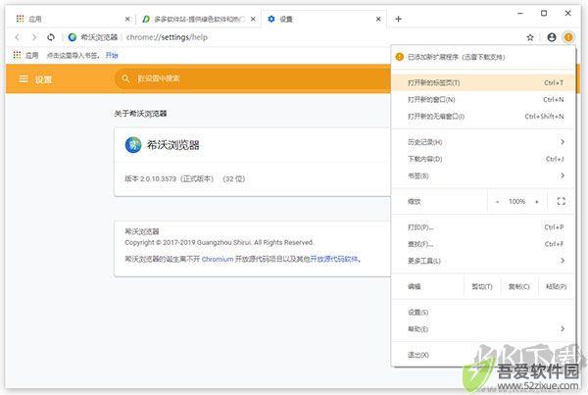588x395 pixels.
Task: Expand the 更多工具(L) submenu
Action: (x=482, y=261)
